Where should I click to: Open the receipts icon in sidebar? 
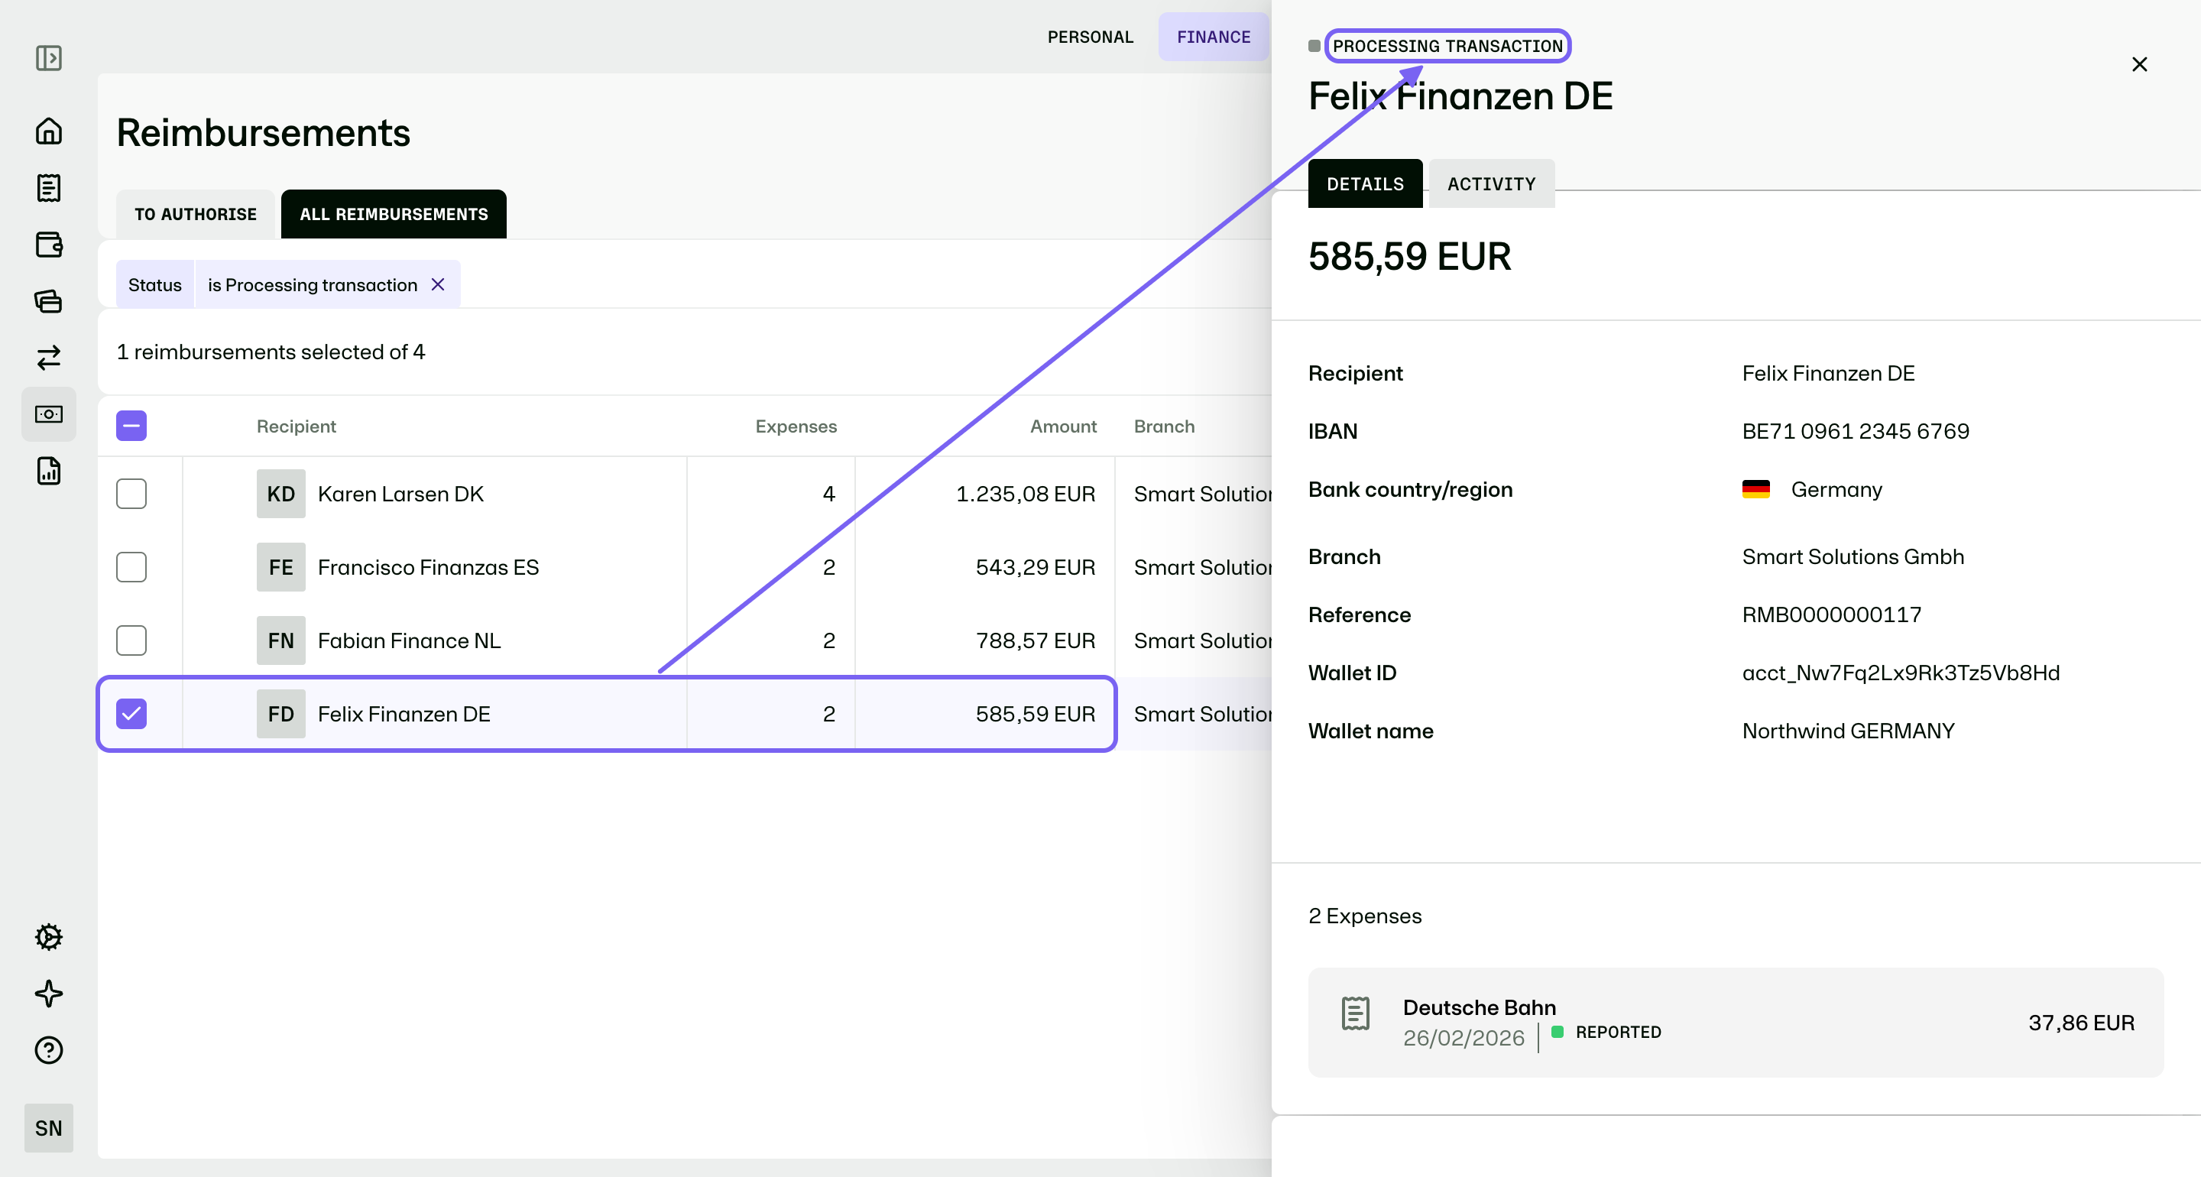(49, 188)
